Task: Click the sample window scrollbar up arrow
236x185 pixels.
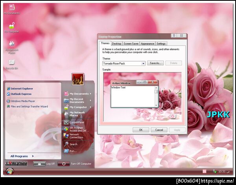Action: [156, 88]
